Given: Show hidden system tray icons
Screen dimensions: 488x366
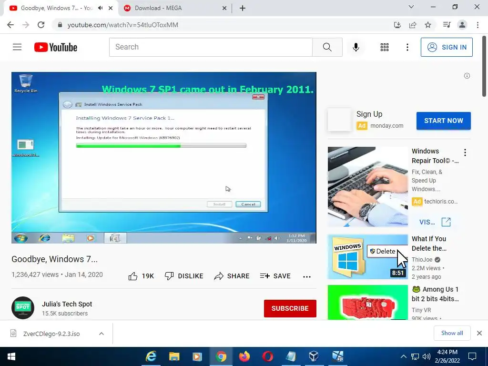Looking at the screenshot, I should pyautogui.click(x=403, y=356).
